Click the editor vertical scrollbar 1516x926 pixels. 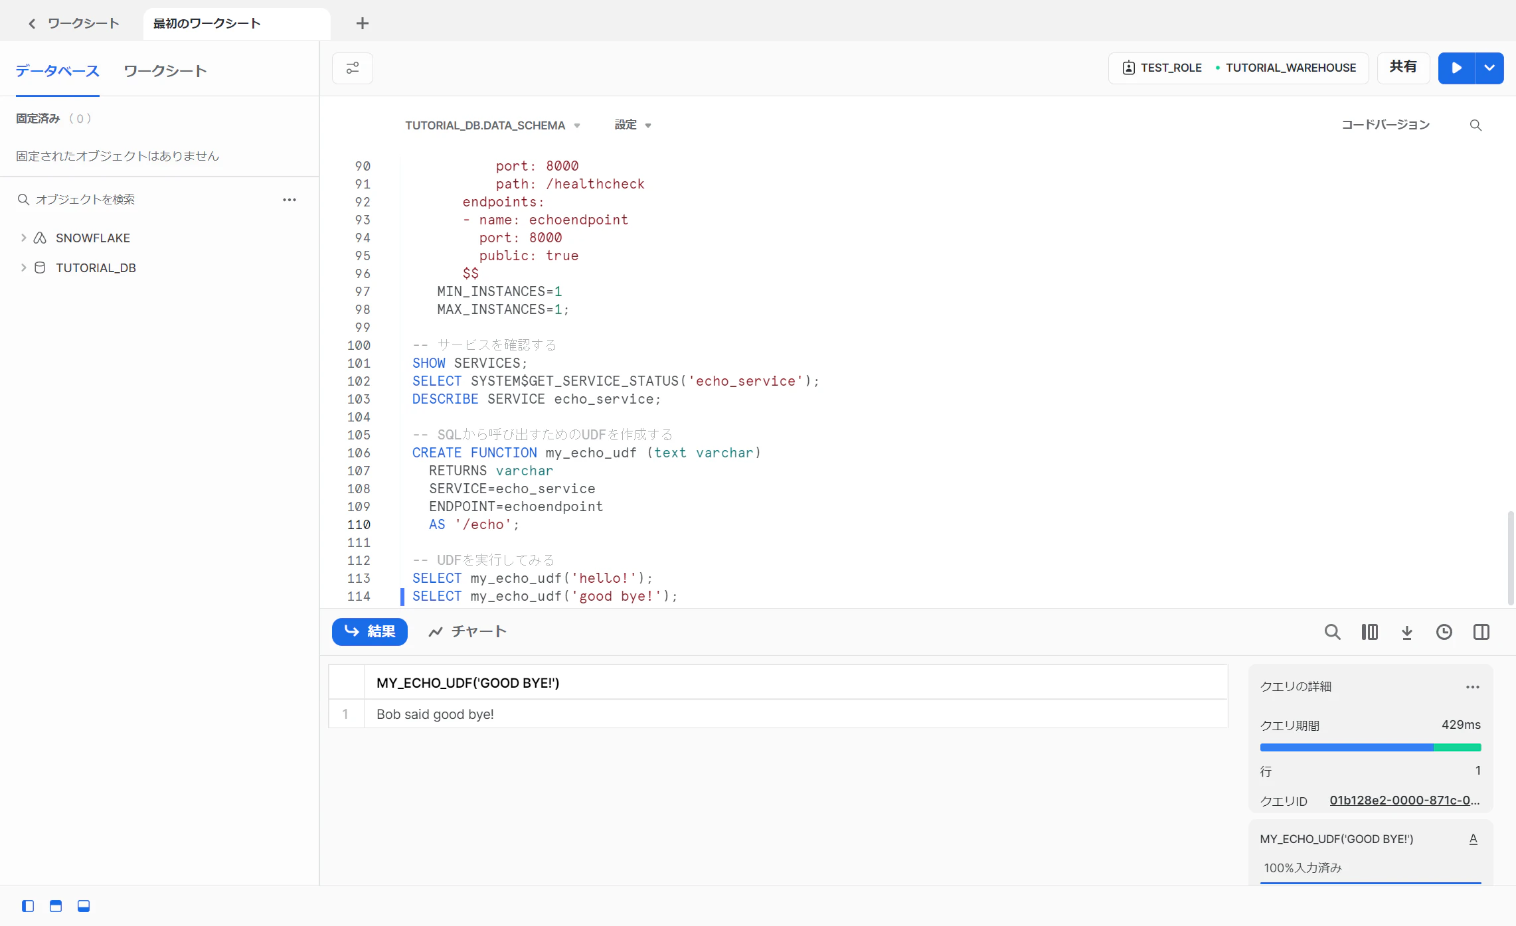click(1511, 558)
